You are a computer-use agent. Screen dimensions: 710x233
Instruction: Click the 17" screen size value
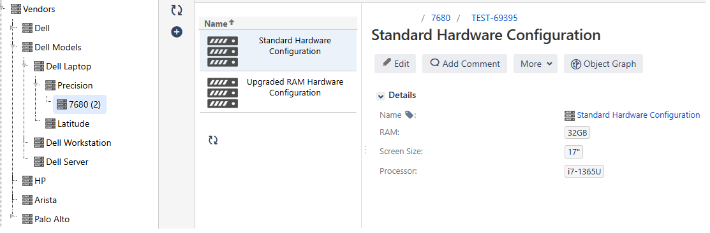tap(573, 152)
